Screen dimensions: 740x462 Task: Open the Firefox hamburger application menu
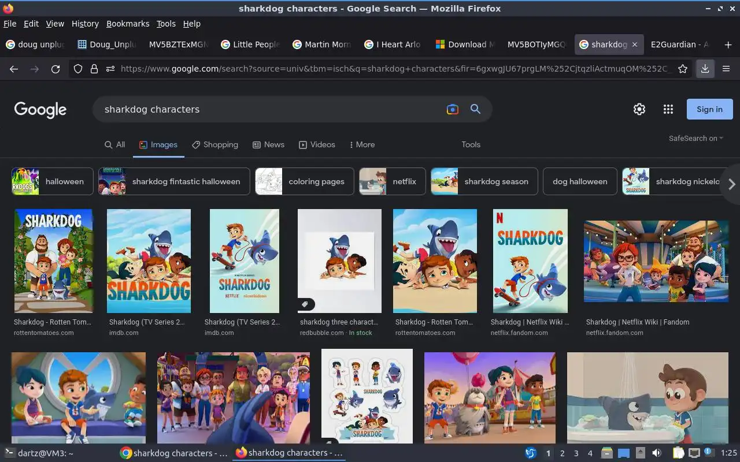click(x=727, y=69)
